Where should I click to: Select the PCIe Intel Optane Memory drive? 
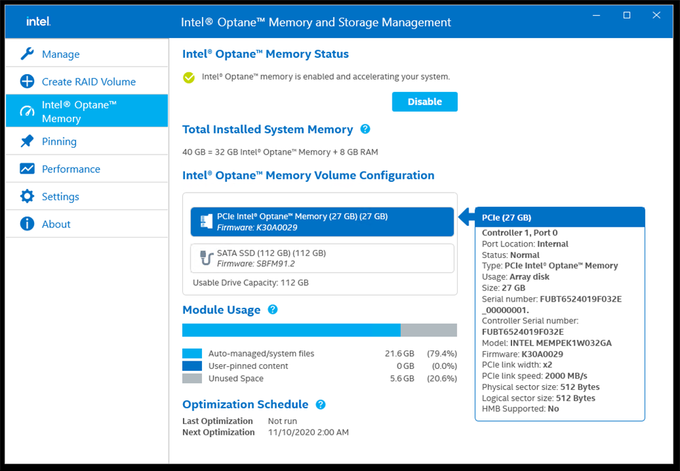pyautogui.click(x=322, y=222)
